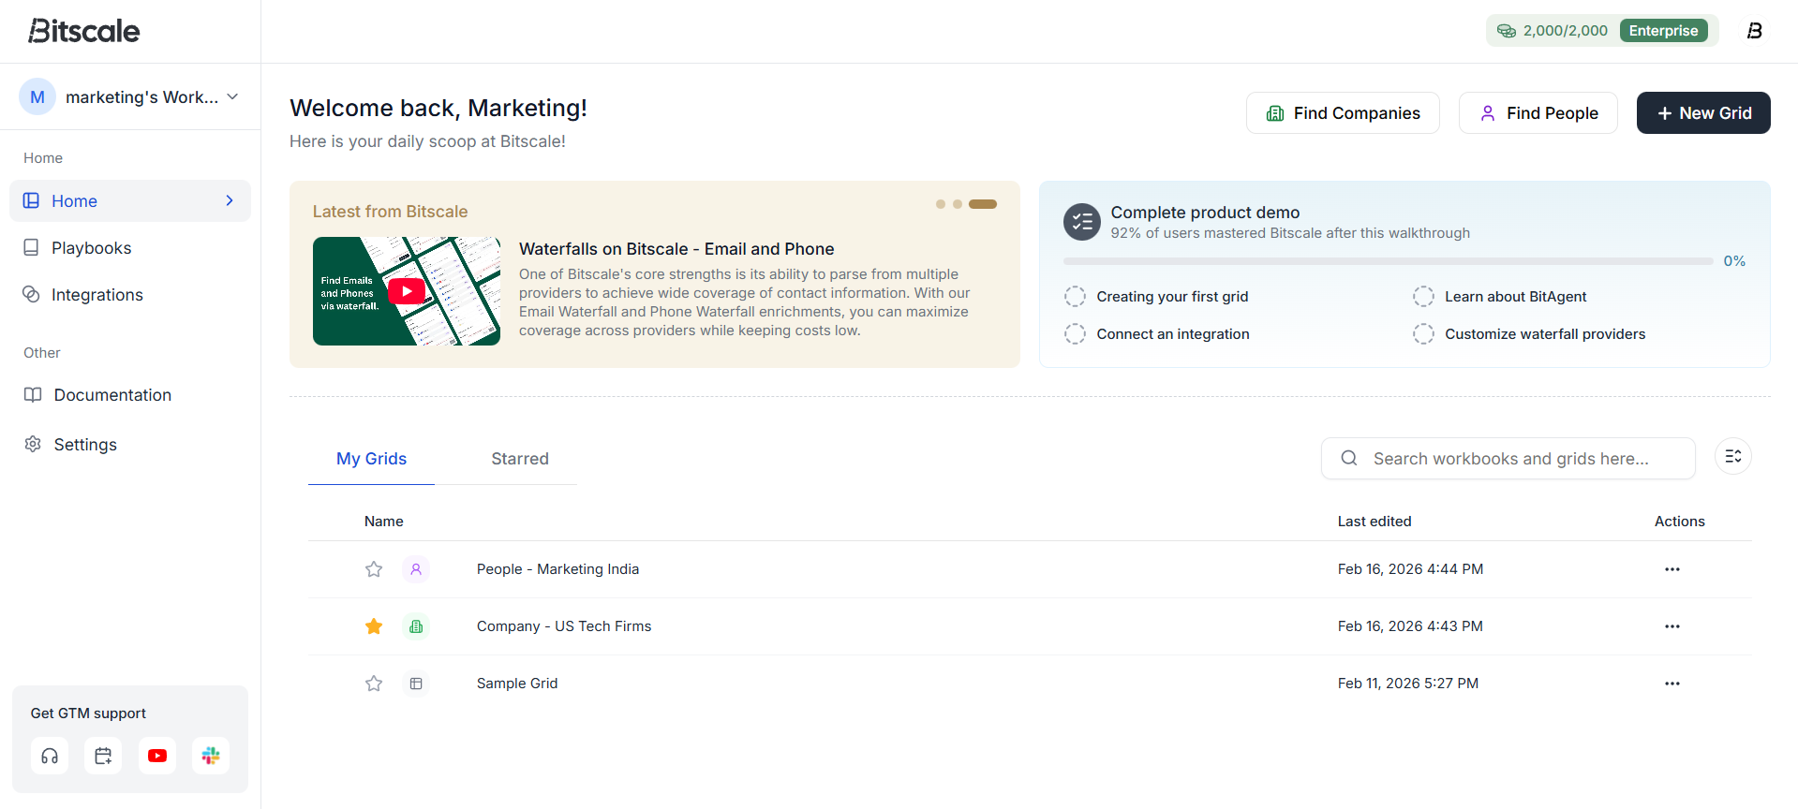Click the Find People button
The width and height of the screenshot is (1798, 809).
tap(1538, 112)
